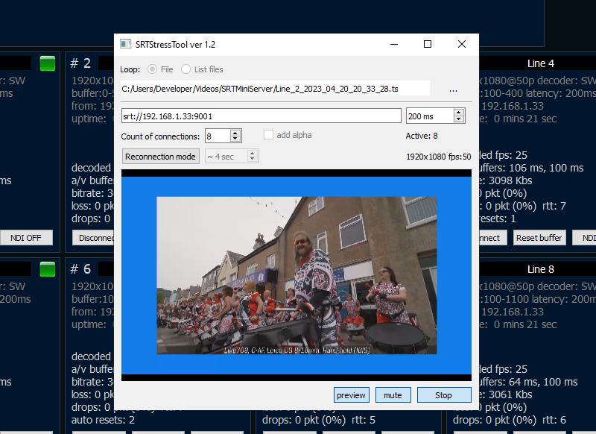Viewport: 596px width, 434px height.
Task: Click the Loop: label
Action: pyautogui.click(x=130, y=69)
